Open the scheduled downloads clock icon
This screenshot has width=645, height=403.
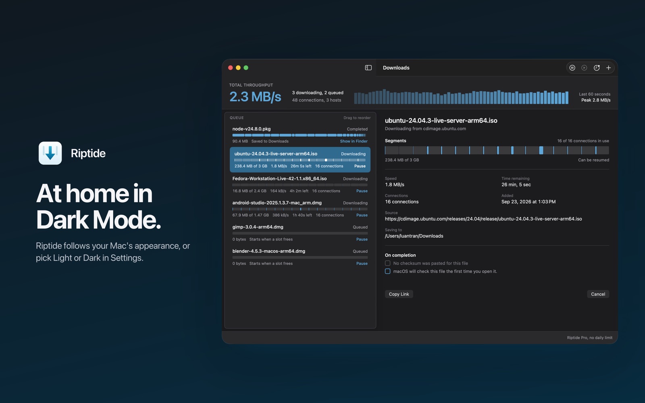coord(597,68)
